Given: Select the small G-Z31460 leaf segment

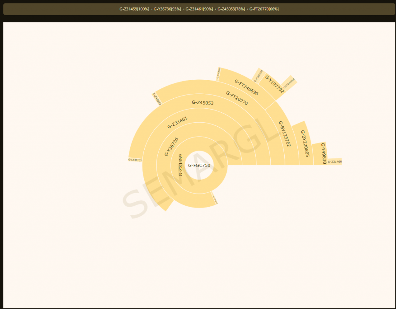Looking at the screenshot, I should tap(335, 162).
